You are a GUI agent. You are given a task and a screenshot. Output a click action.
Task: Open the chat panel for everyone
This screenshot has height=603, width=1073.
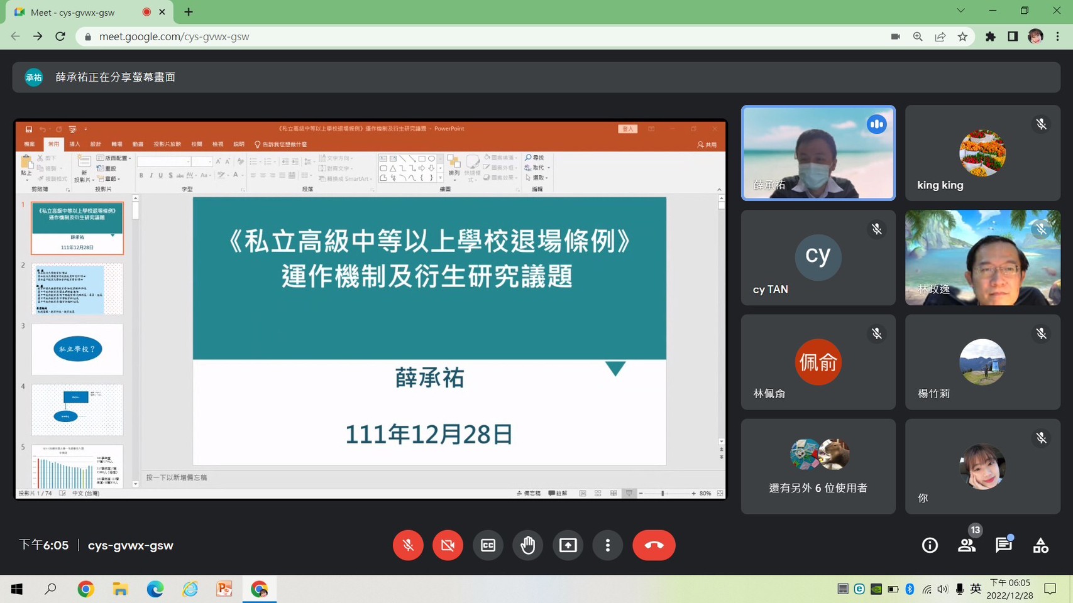pyautogui.click(x=1004, y=545)
